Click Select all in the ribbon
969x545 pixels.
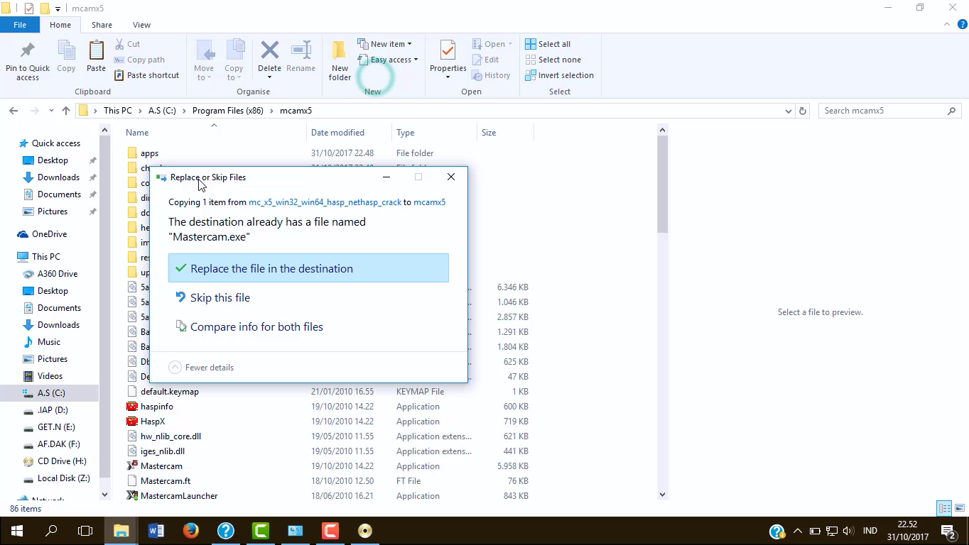(548, 44)
